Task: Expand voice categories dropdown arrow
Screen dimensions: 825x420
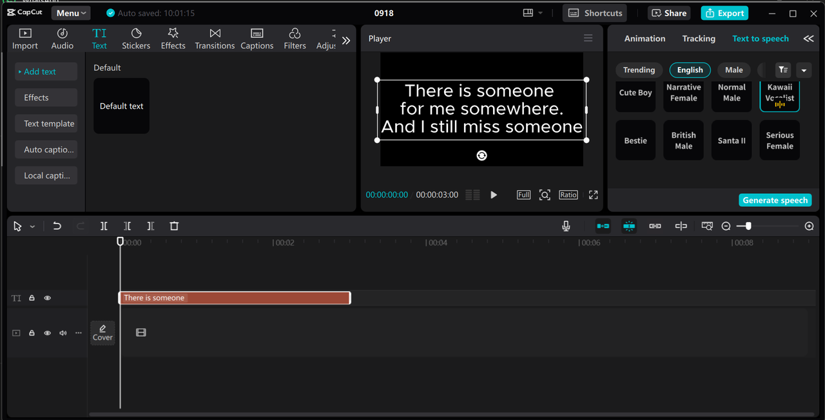Action: point(804,70)
